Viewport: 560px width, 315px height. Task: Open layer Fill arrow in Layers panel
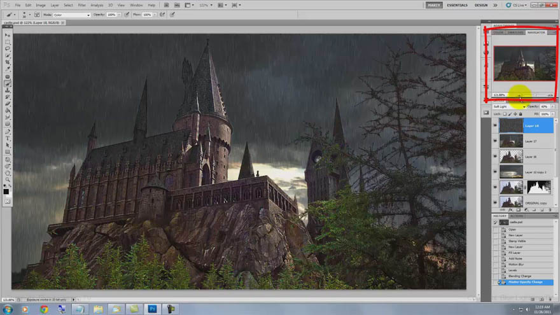click(553, 114)
